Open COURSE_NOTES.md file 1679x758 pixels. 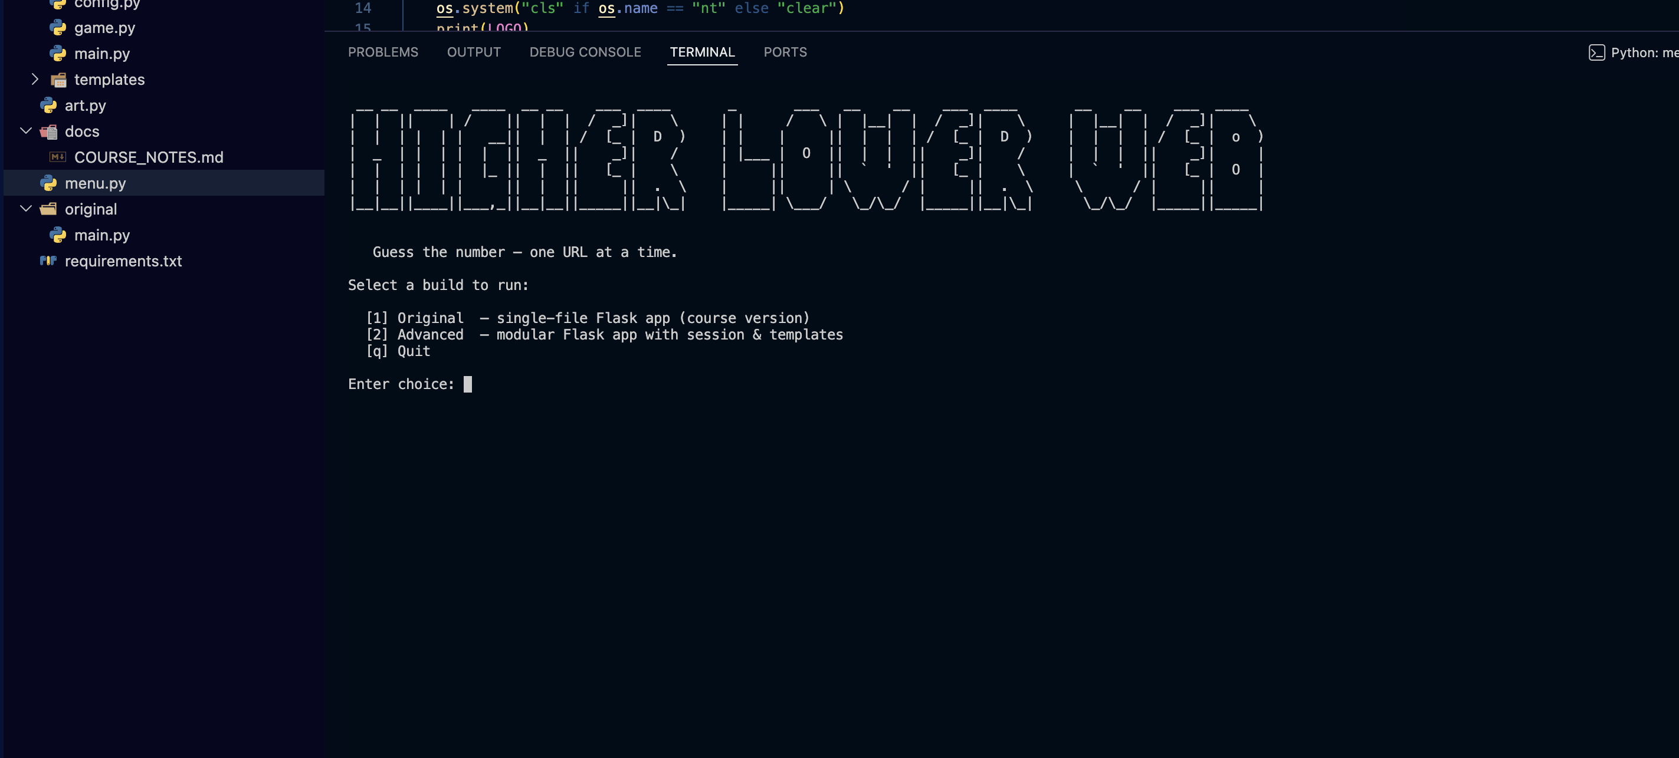click(149, 157)
